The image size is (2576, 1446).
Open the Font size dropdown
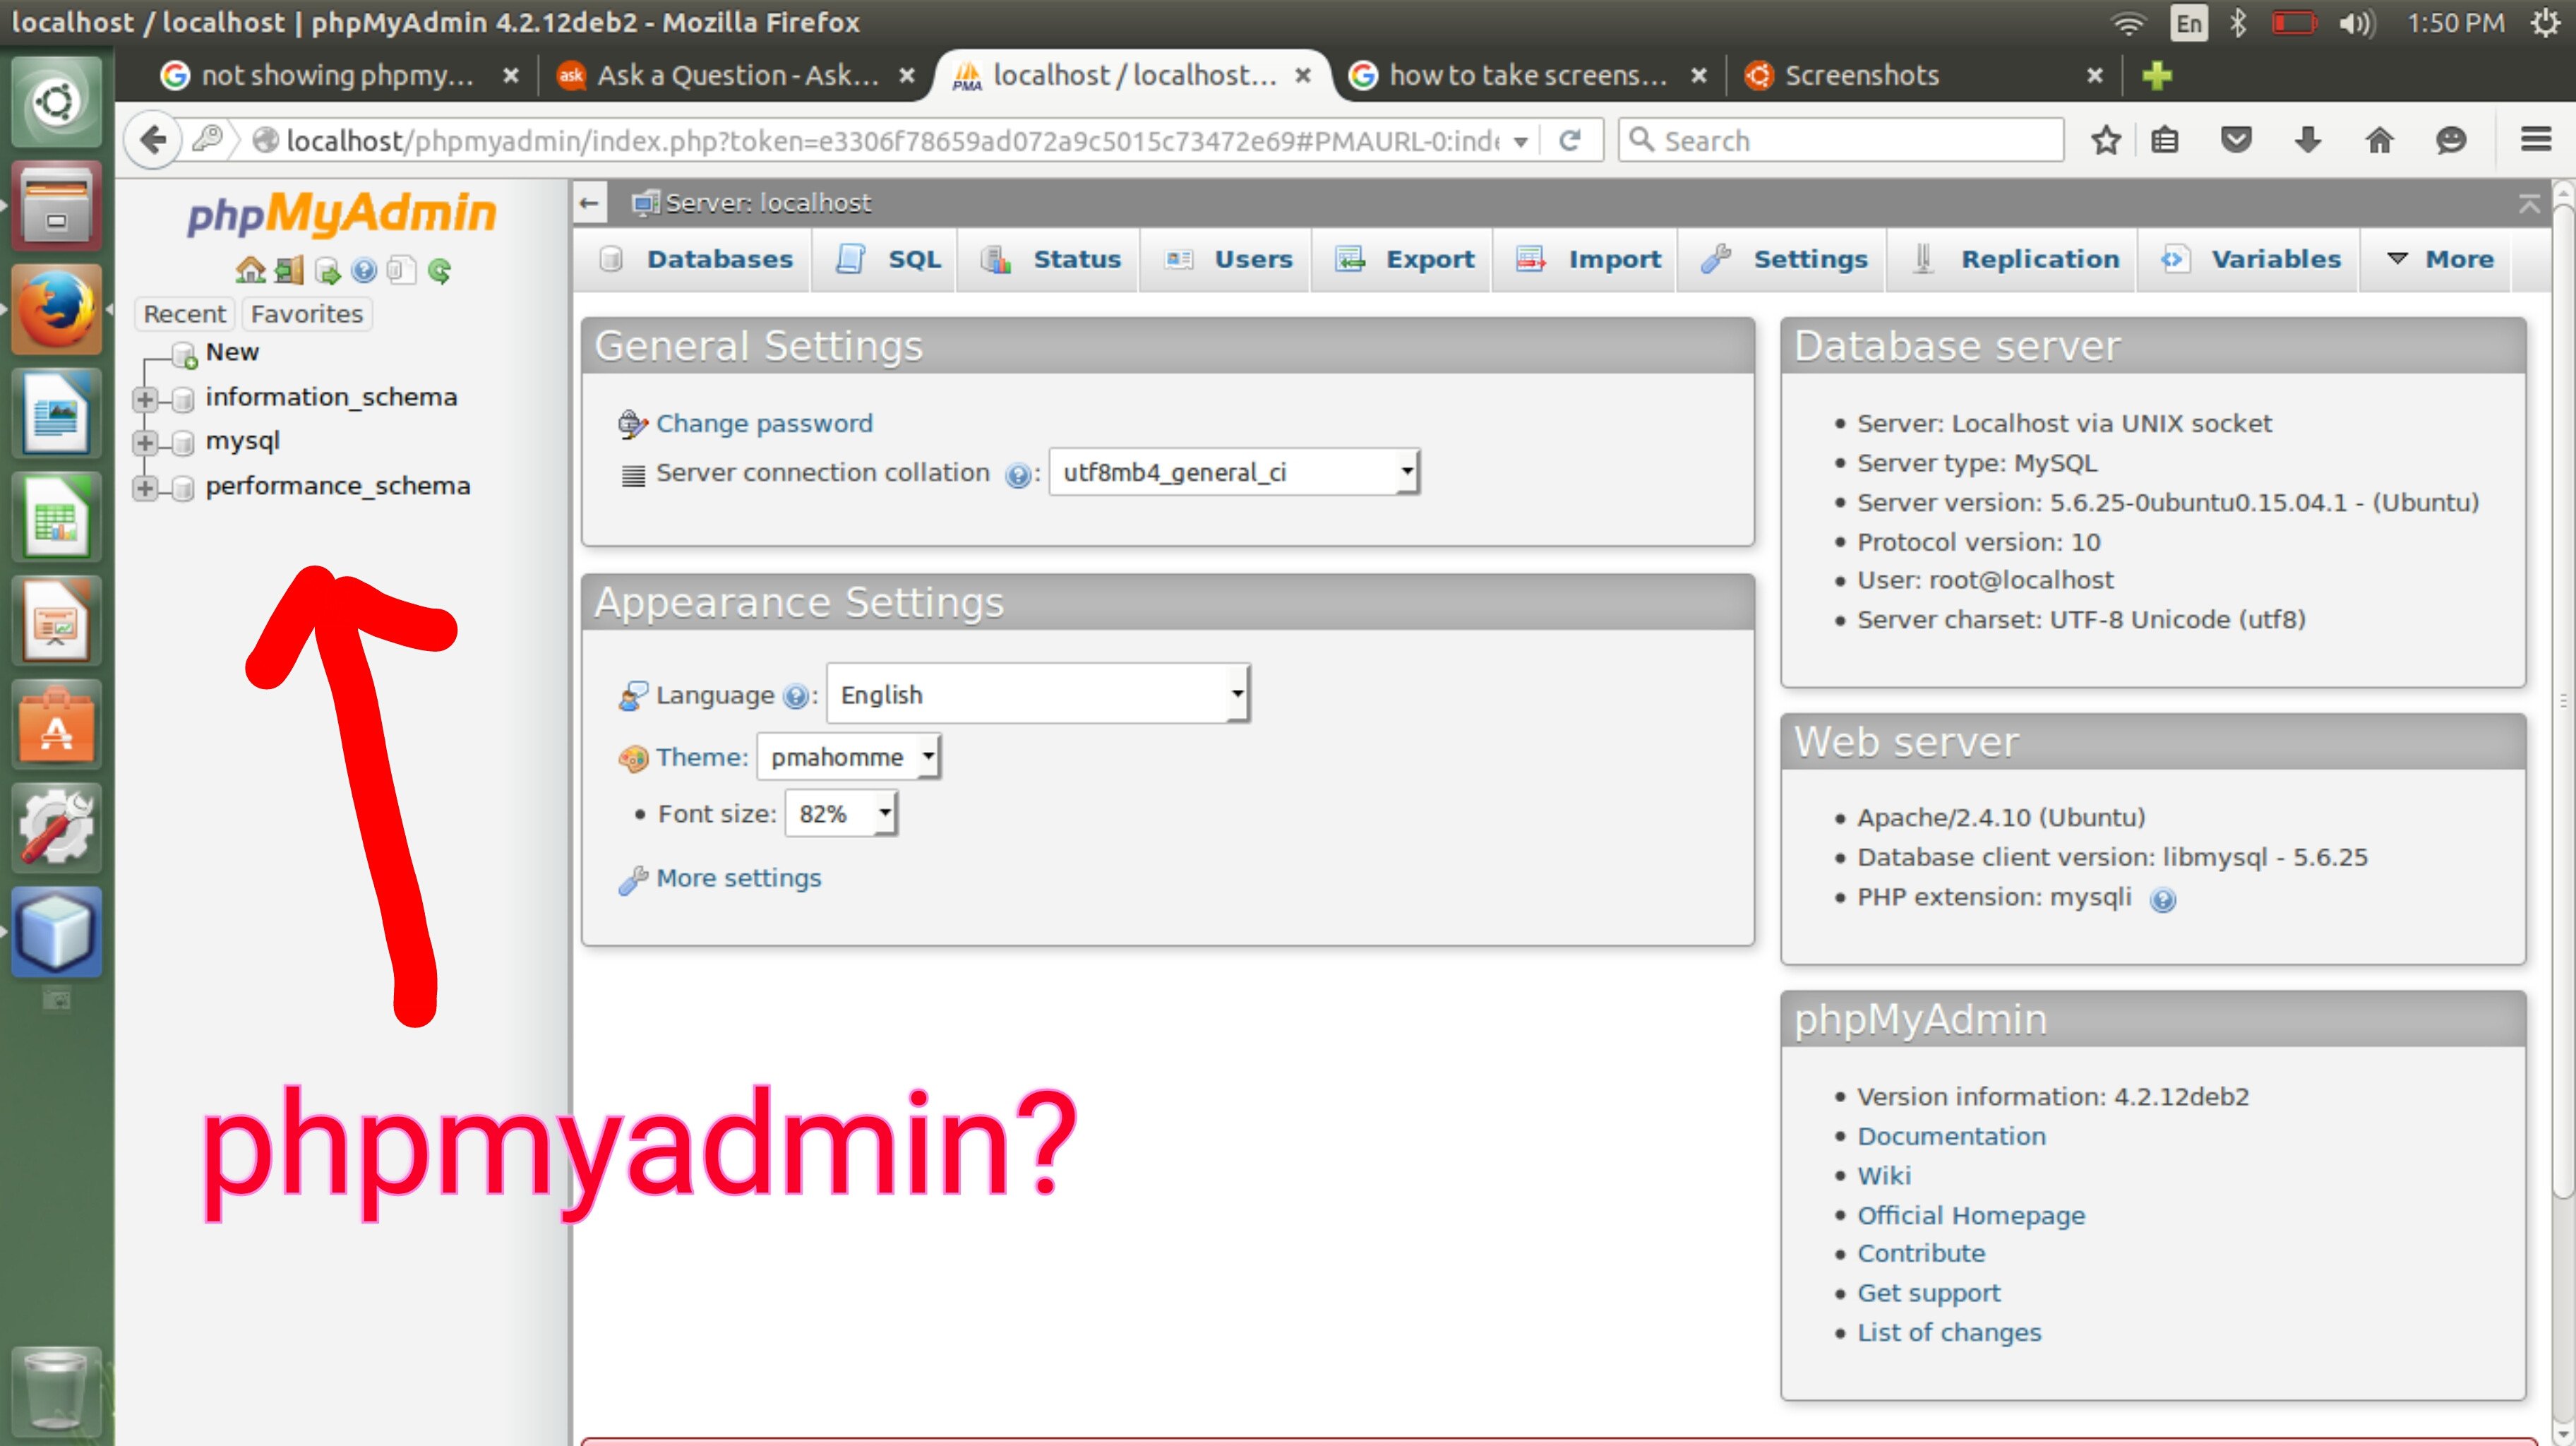(841, 814)
